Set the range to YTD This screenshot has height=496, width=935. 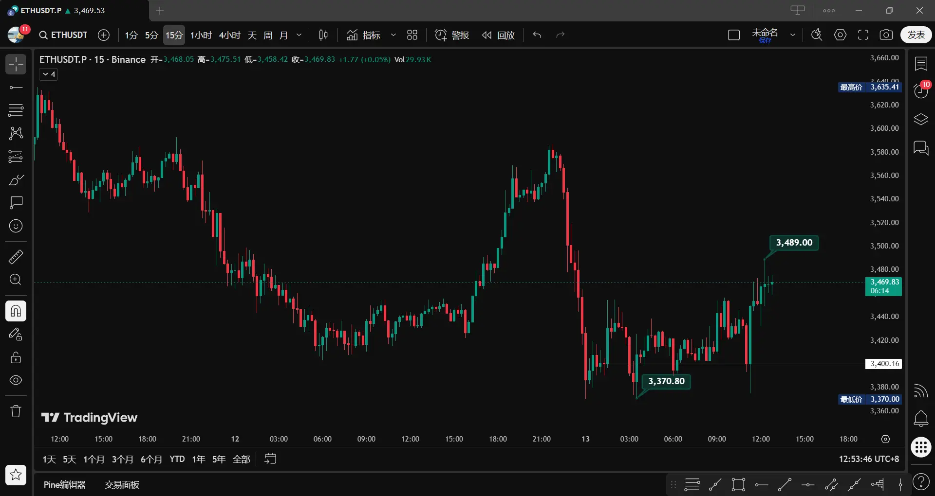click(177, 459)
